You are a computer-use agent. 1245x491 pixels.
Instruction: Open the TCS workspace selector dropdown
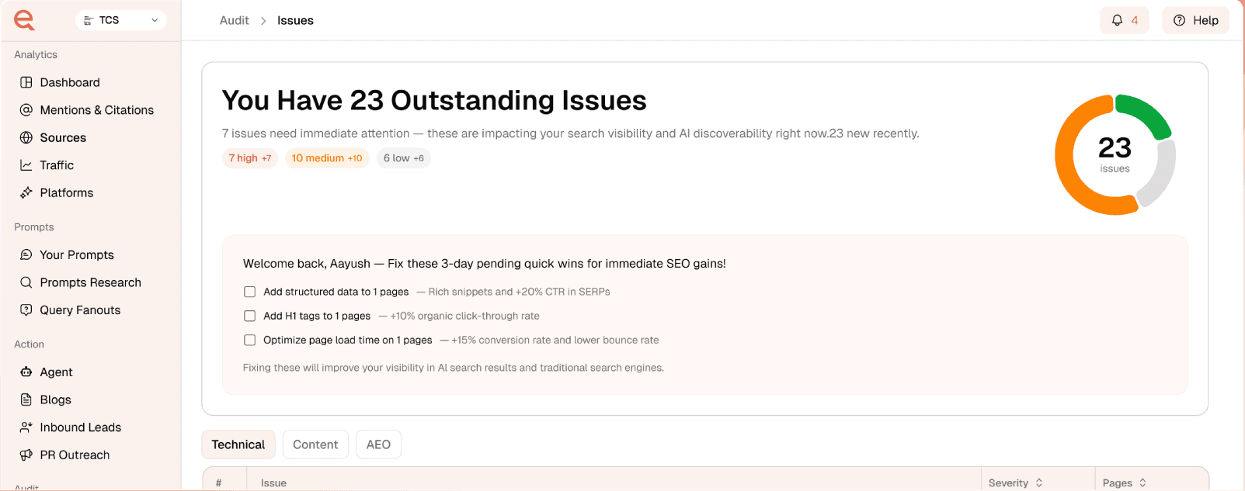[121, 19]
